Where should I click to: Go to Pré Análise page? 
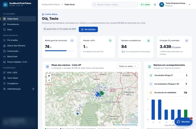[x=19, y=40]
